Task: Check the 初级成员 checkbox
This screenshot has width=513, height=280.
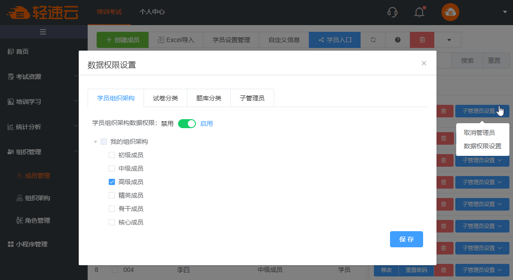Action: (112, 155)
